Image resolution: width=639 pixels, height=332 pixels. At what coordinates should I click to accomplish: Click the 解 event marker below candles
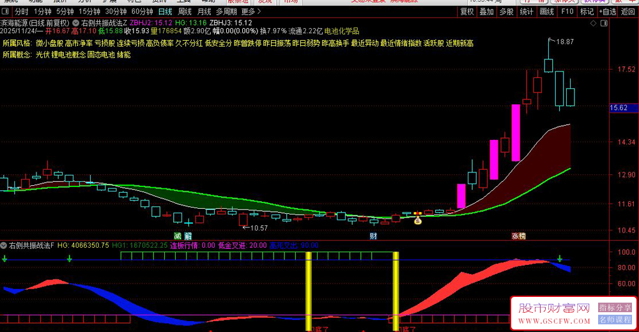(x=188, y=236)
